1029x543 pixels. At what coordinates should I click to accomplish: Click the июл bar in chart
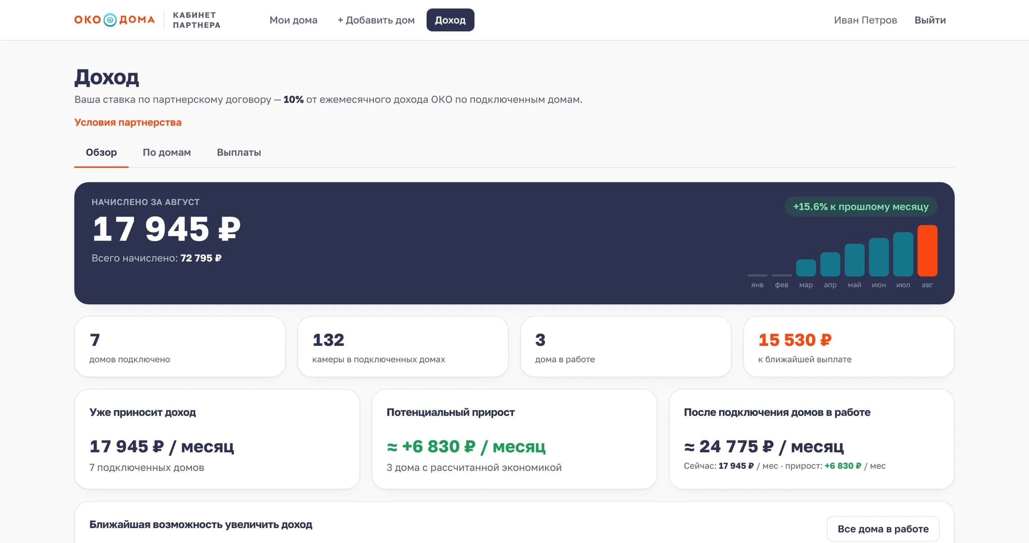pos(903,254)
